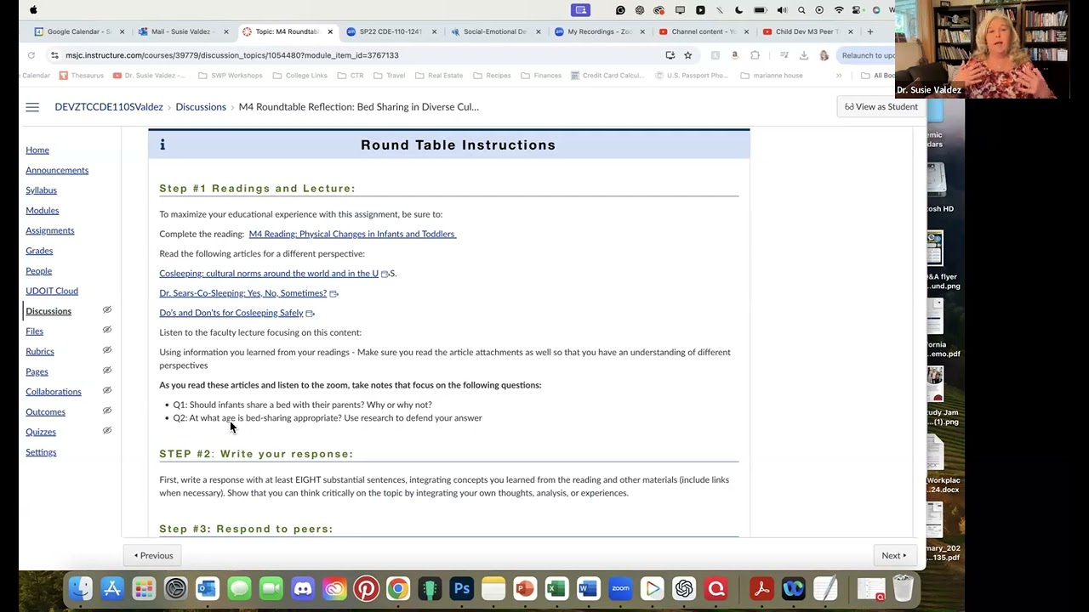Open site information icon in address bar
Screen dimensions: 1089x612
point(54,55)
